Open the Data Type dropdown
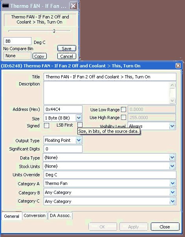 pyautogui.click(x=172, y=157)
